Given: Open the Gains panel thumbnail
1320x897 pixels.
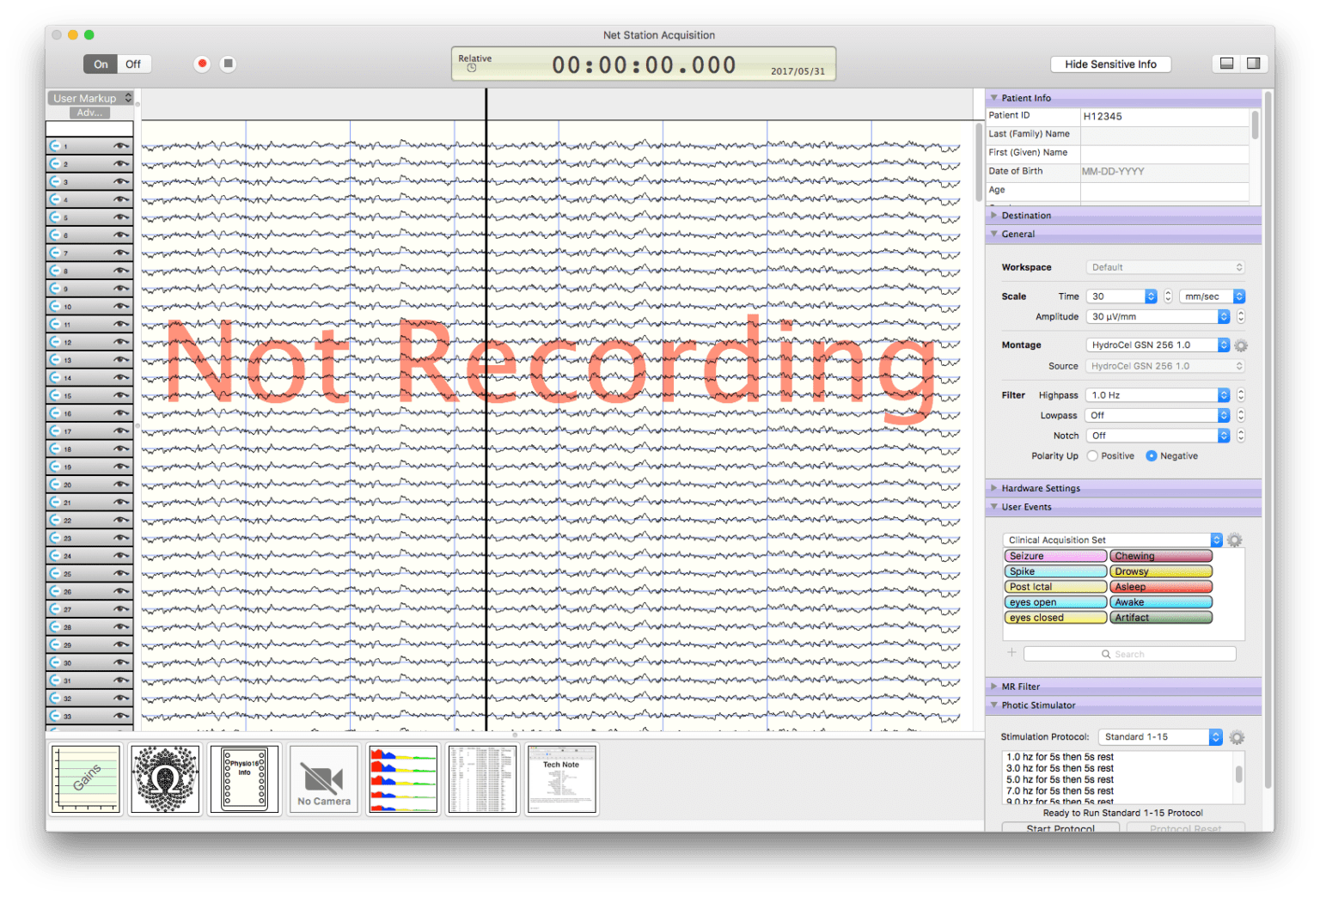Looking at the screenshot, I should point(86,779).
